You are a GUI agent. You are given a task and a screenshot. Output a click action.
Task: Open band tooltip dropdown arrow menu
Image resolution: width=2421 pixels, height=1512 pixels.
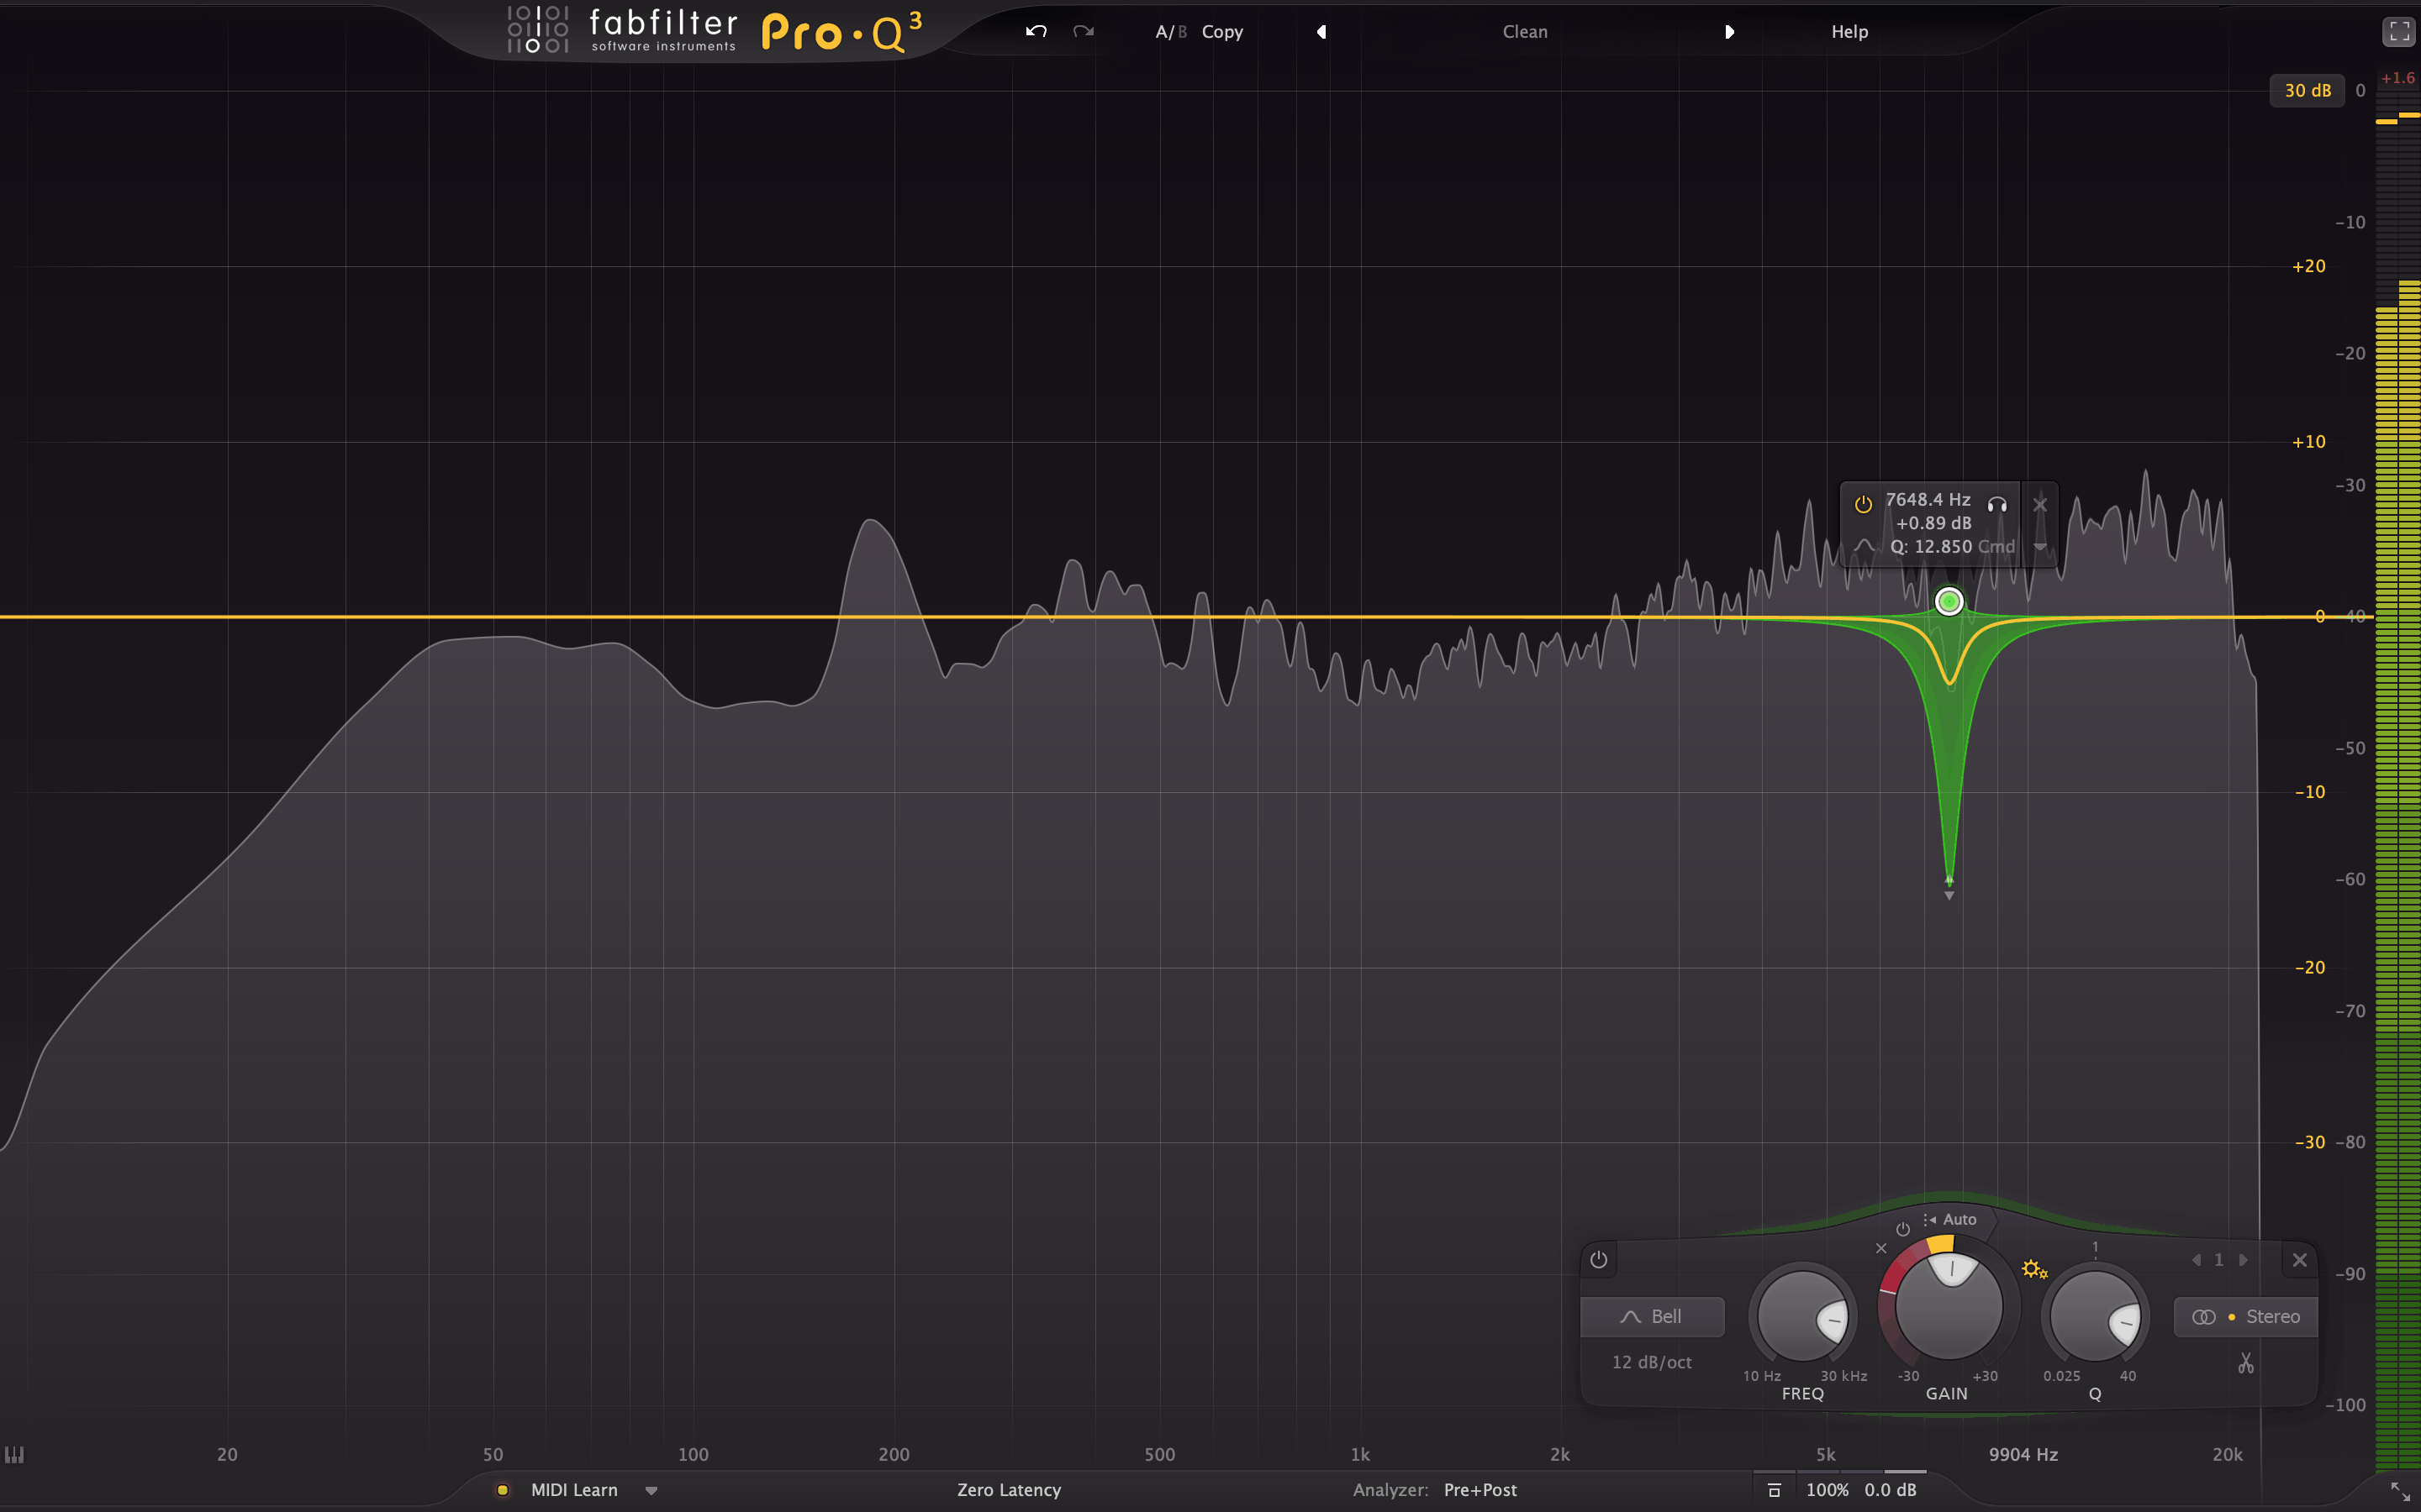pos(2040,547)
